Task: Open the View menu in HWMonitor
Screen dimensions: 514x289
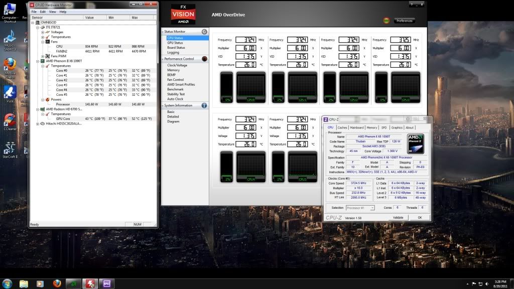Action: click(52, 12)
